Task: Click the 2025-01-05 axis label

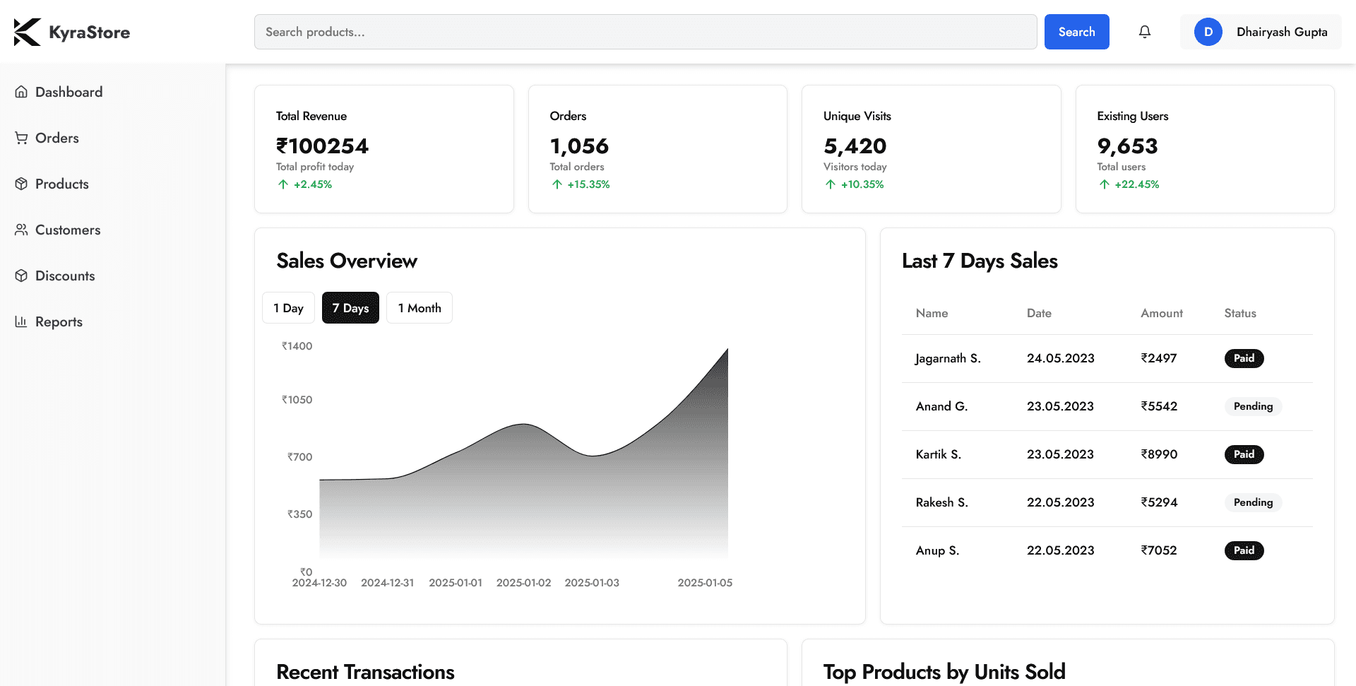Action: 705,583
